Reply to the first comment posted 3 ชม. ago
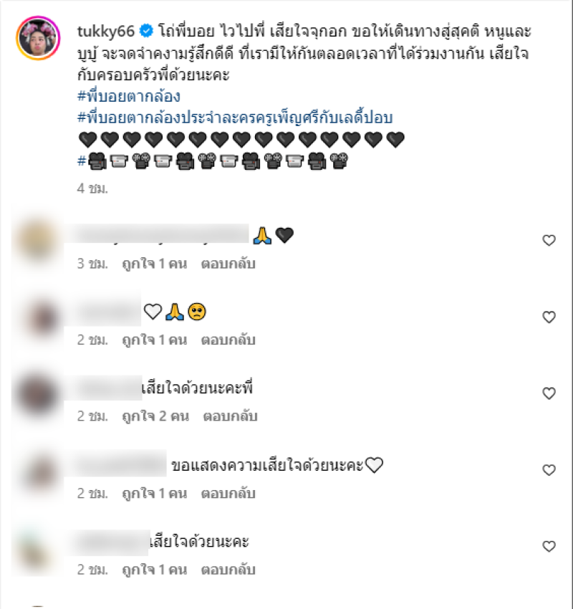This screenshot has width=573, height=609. (228, 264)
